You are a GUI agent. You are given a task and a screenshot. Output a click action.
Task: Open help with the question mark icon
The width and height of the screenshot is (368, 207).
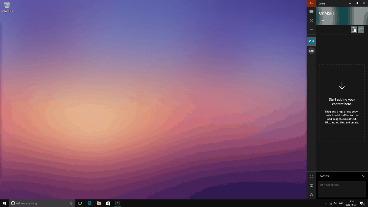click(x=311, y=185)
